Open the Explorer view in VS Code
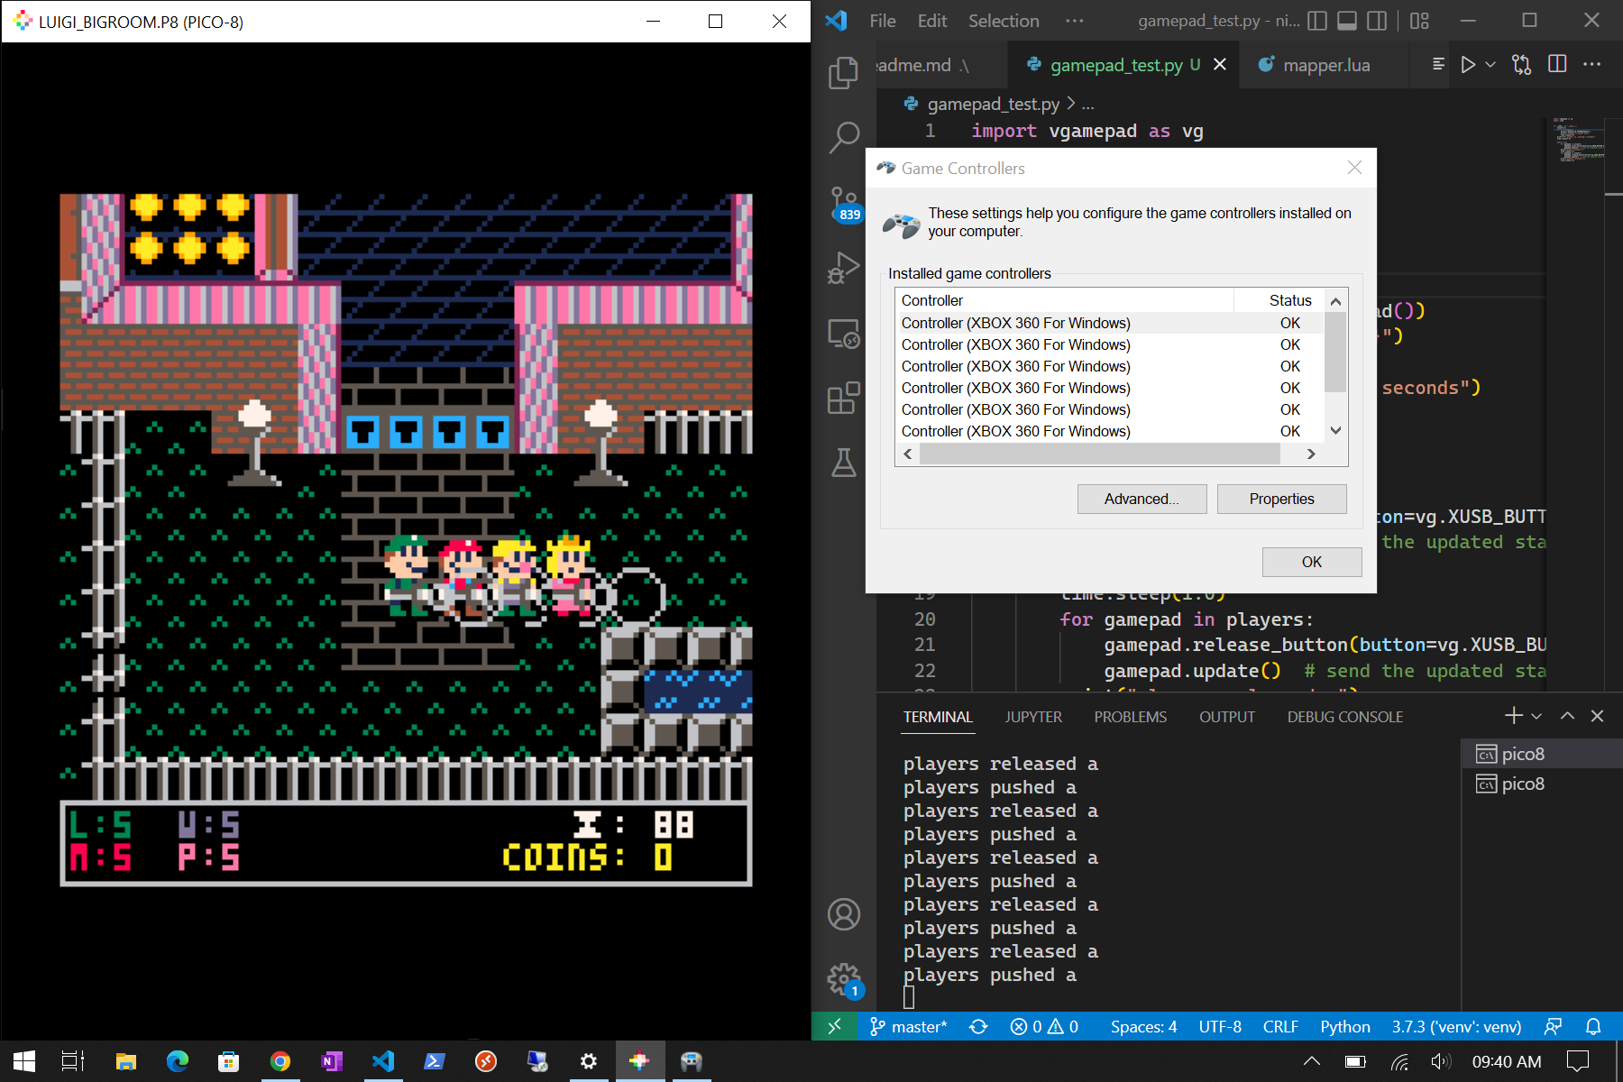Viewport: 1623px width, 1082px height. (x=843, y=72)
